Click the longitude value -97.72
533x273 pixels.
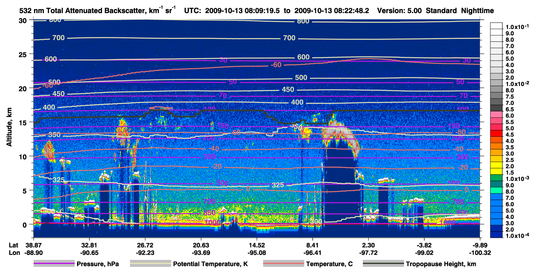pos(368,253)
